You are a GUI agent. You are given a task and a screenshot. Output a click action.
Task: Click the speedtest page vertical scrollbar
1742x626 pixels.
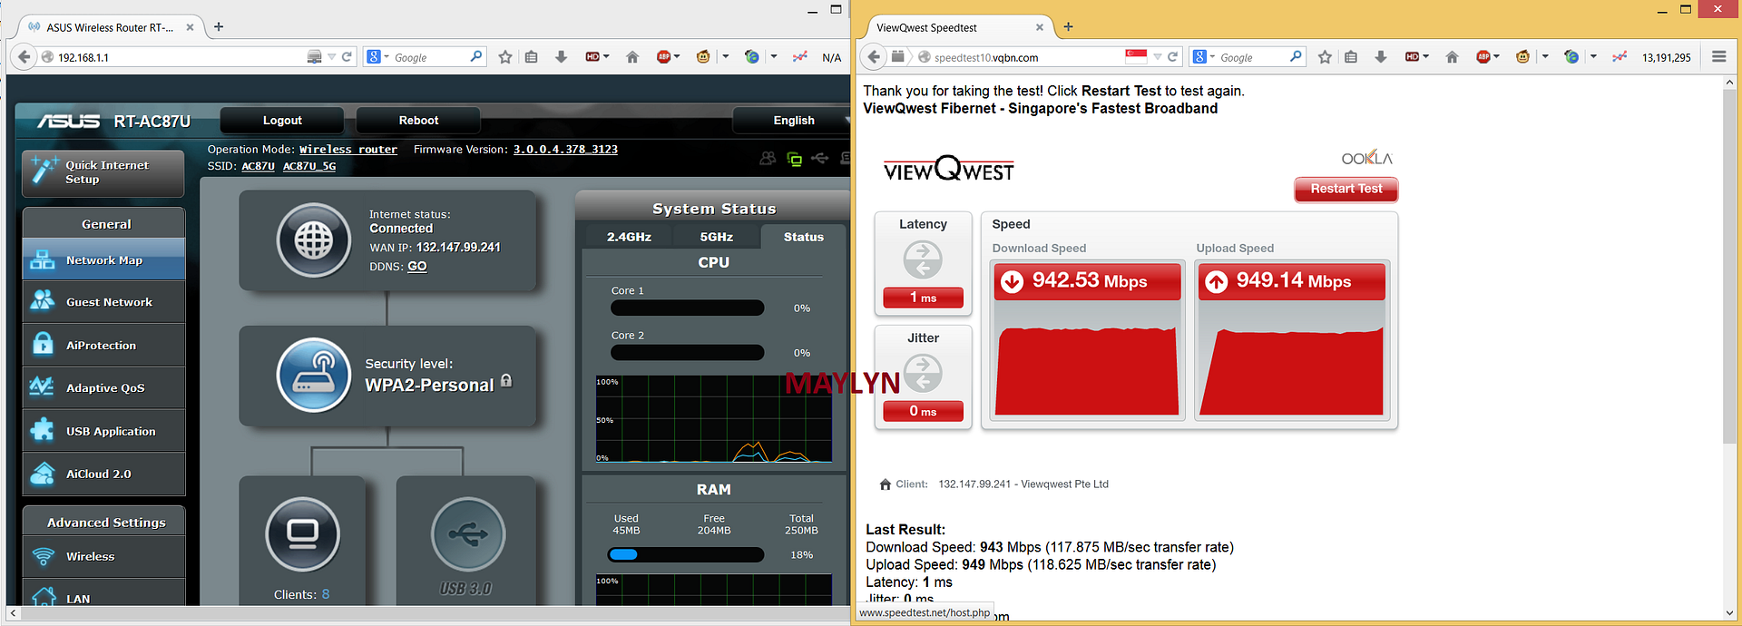[x=1729, y=272]
